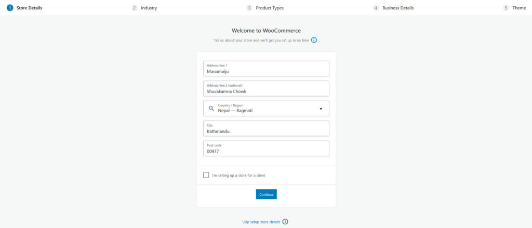
Task: Click the step 3 number circle
Action: coord(249,8)
